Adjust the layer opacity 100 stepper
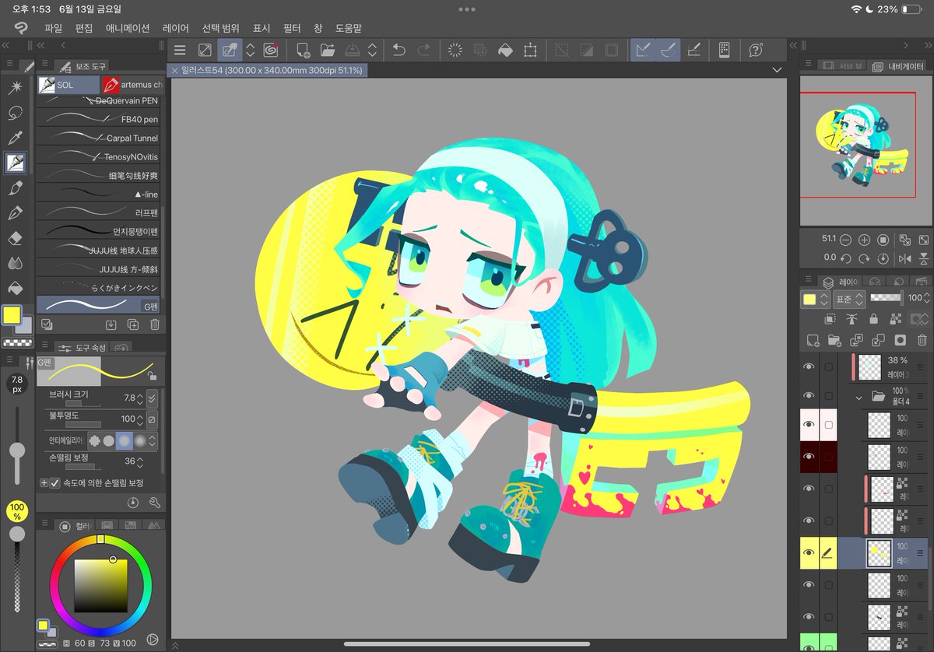This screenshot has height=652, width=934. click(x=928, y=298)
